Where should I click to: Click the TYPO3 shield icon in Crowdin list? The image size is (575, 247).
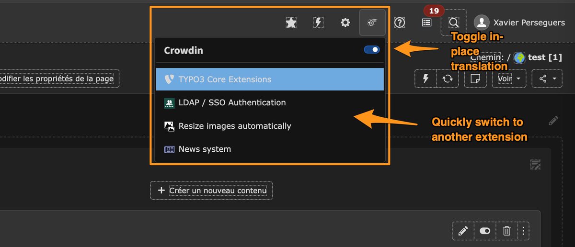(x=169, y=79)
